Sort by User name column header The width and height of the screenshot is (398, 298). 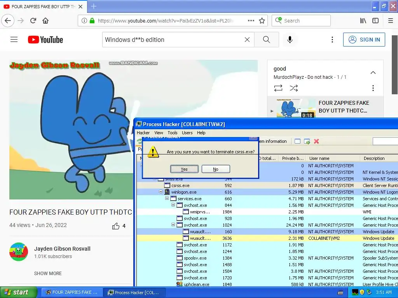click(333, 158)
